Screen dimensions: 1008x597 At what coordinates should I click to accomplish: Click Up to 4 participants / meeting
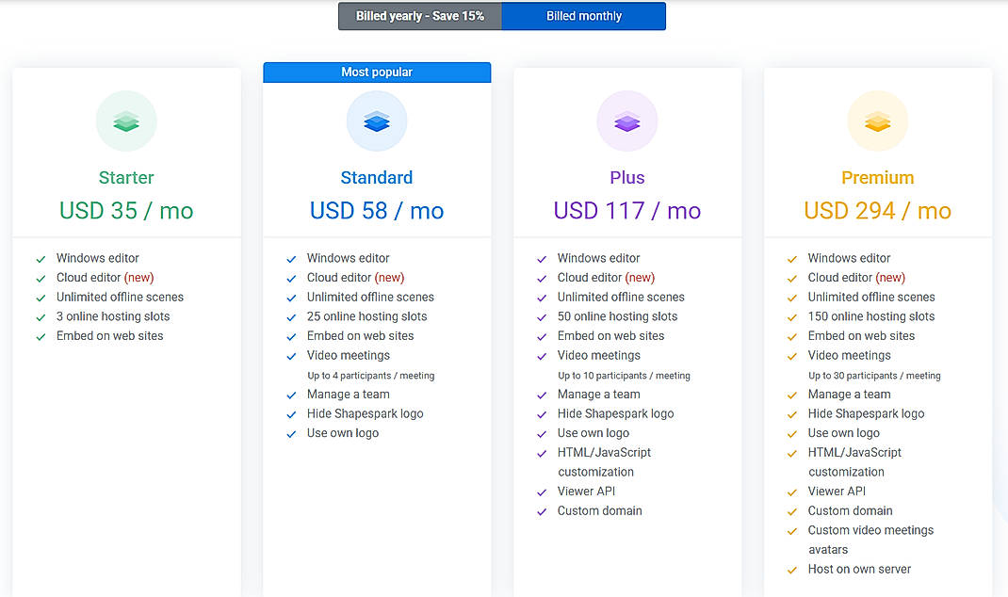[371, 376]
